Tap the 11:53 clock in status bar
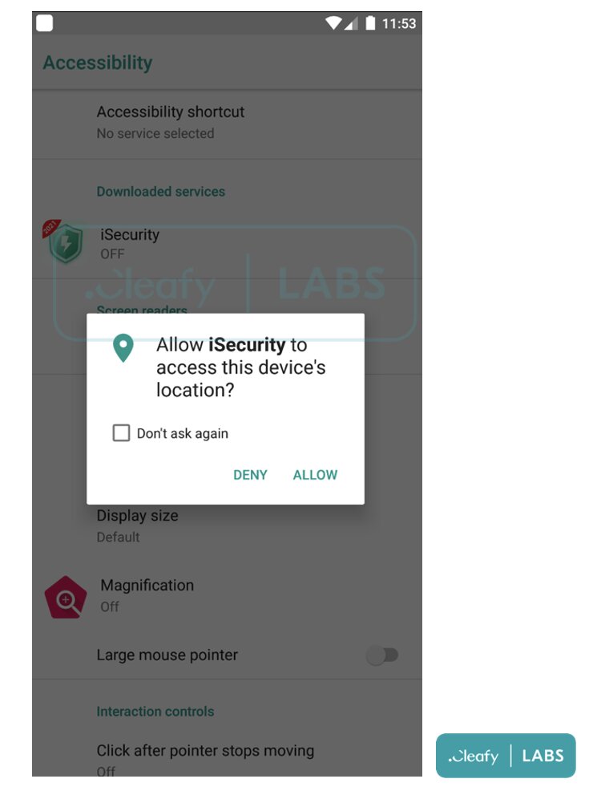Screen dimensions: 601x791 point(399,24)
